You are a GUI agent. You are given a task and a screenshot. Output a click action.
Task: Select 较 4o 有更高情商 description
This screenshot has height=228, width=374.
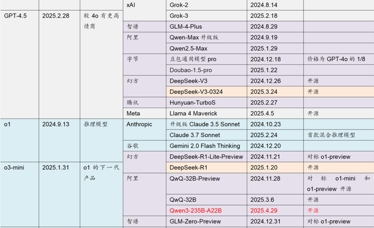pyautogui.click(x=102, y=21)
